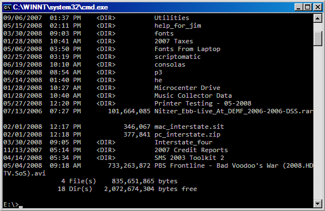The width and height of the screenshot is (325, 211).
Task: Click the scriptomatic directory name
Action: [x=178, y=57]
